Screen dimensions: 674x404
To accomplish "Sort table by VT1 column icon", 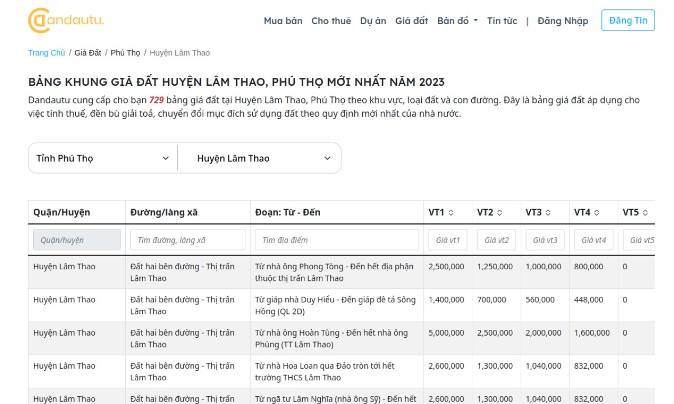I will (451, 213).
